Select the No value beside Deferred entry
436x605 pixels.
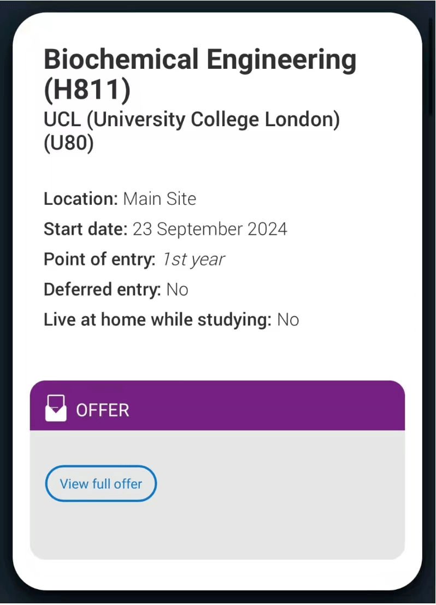click(x=178, y=289)
